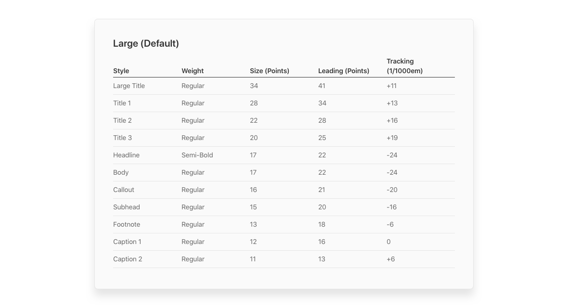Screen dimensions: 568x308
Task: Click the Size (Points) column header
Action: click(270, 71)
